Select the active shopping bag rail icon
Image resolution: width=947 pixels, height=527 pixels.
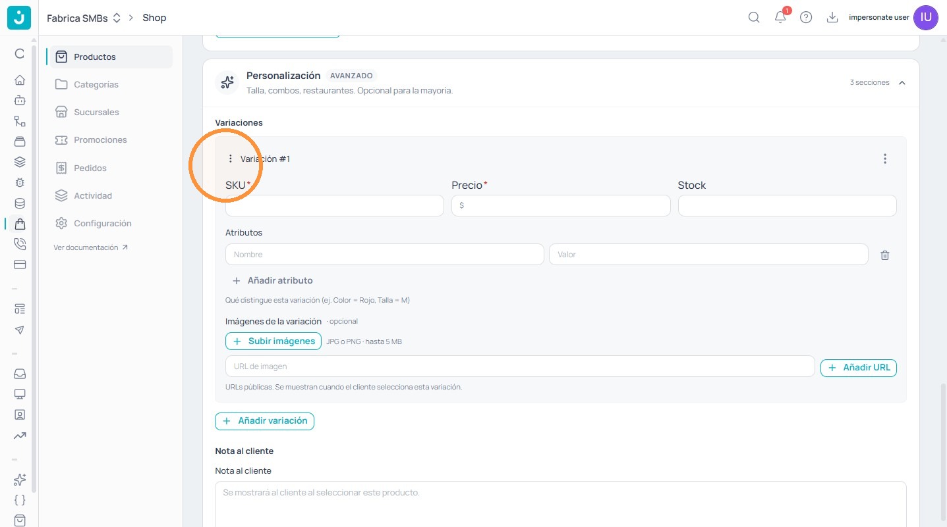[x=20, y=224]
